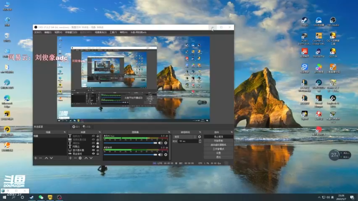
Task: Open Steam shortcut on the desktop
Action: [x=304, y=21]
